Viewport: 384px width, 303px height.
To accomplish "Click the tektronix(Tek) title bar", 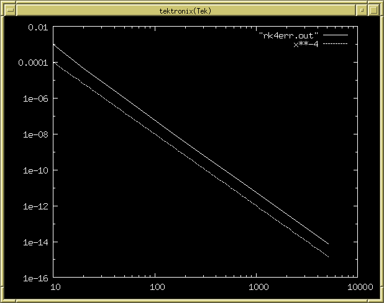I will pyautogui.click(x=185, y=11).
